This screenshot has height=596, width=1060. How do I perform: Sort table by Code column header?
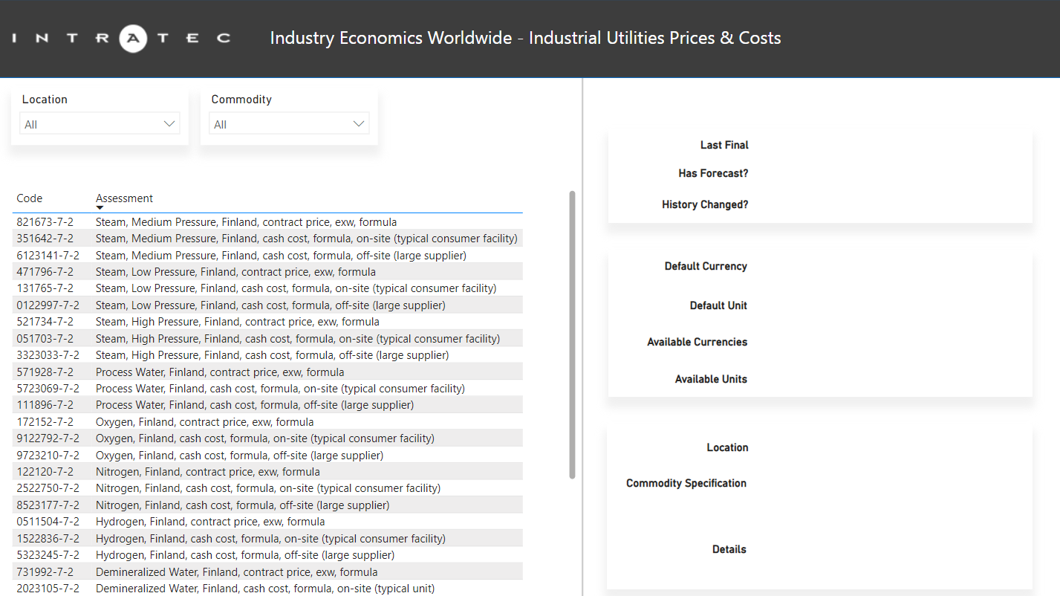coord(30,198)
